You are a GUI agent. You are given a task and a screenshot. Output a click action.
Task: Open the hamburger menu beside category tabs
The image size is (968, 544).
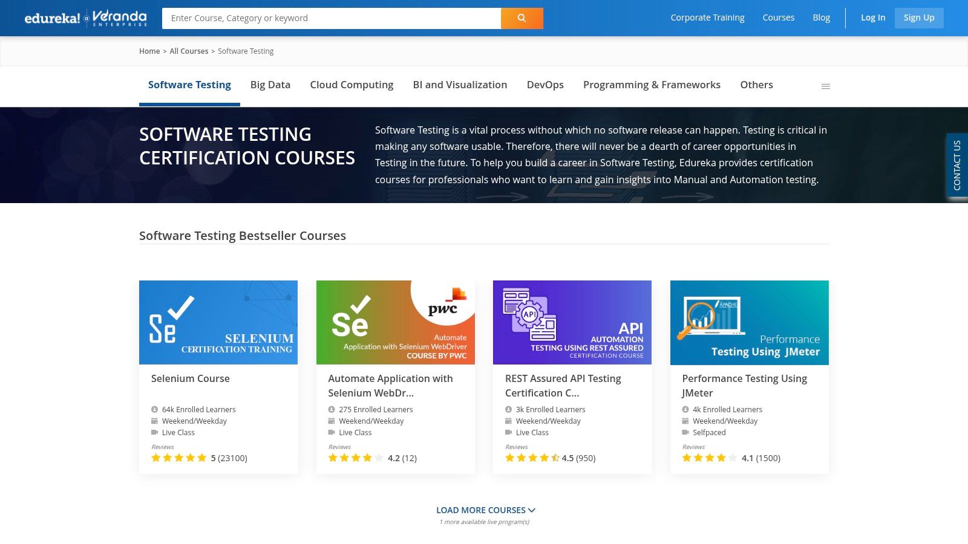(x=825, y=86)
